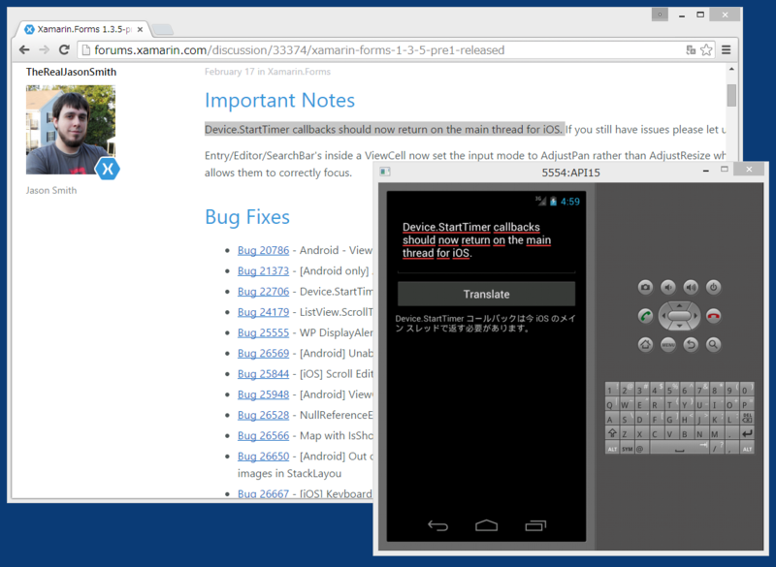Click the emulator volume up button
776x567 pixels.
pos(691,287)
